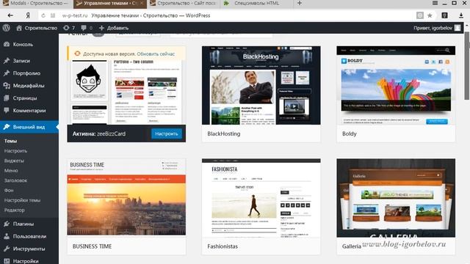470x264 pixels.
Task: Select the Внешний вид menu item
Action: 29,127
